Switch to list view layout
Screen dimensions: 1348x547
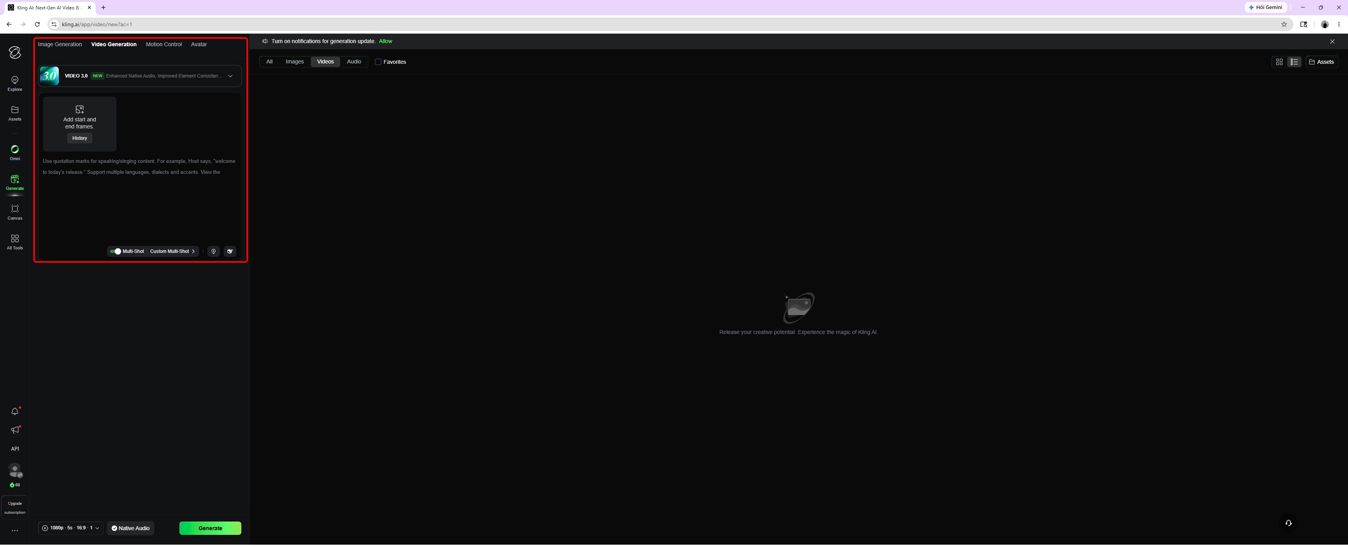(1294, 62)
